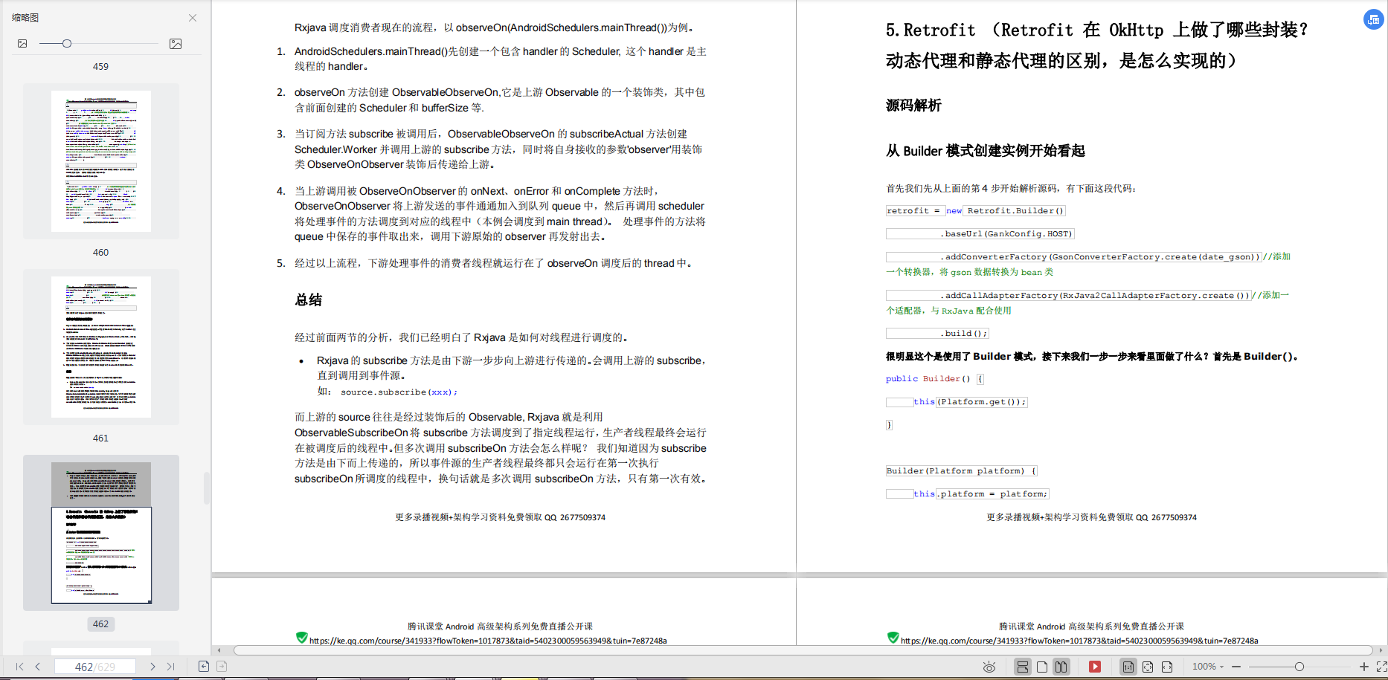Go back to previous view
The image size is (1388, 680).
[204, 667]
